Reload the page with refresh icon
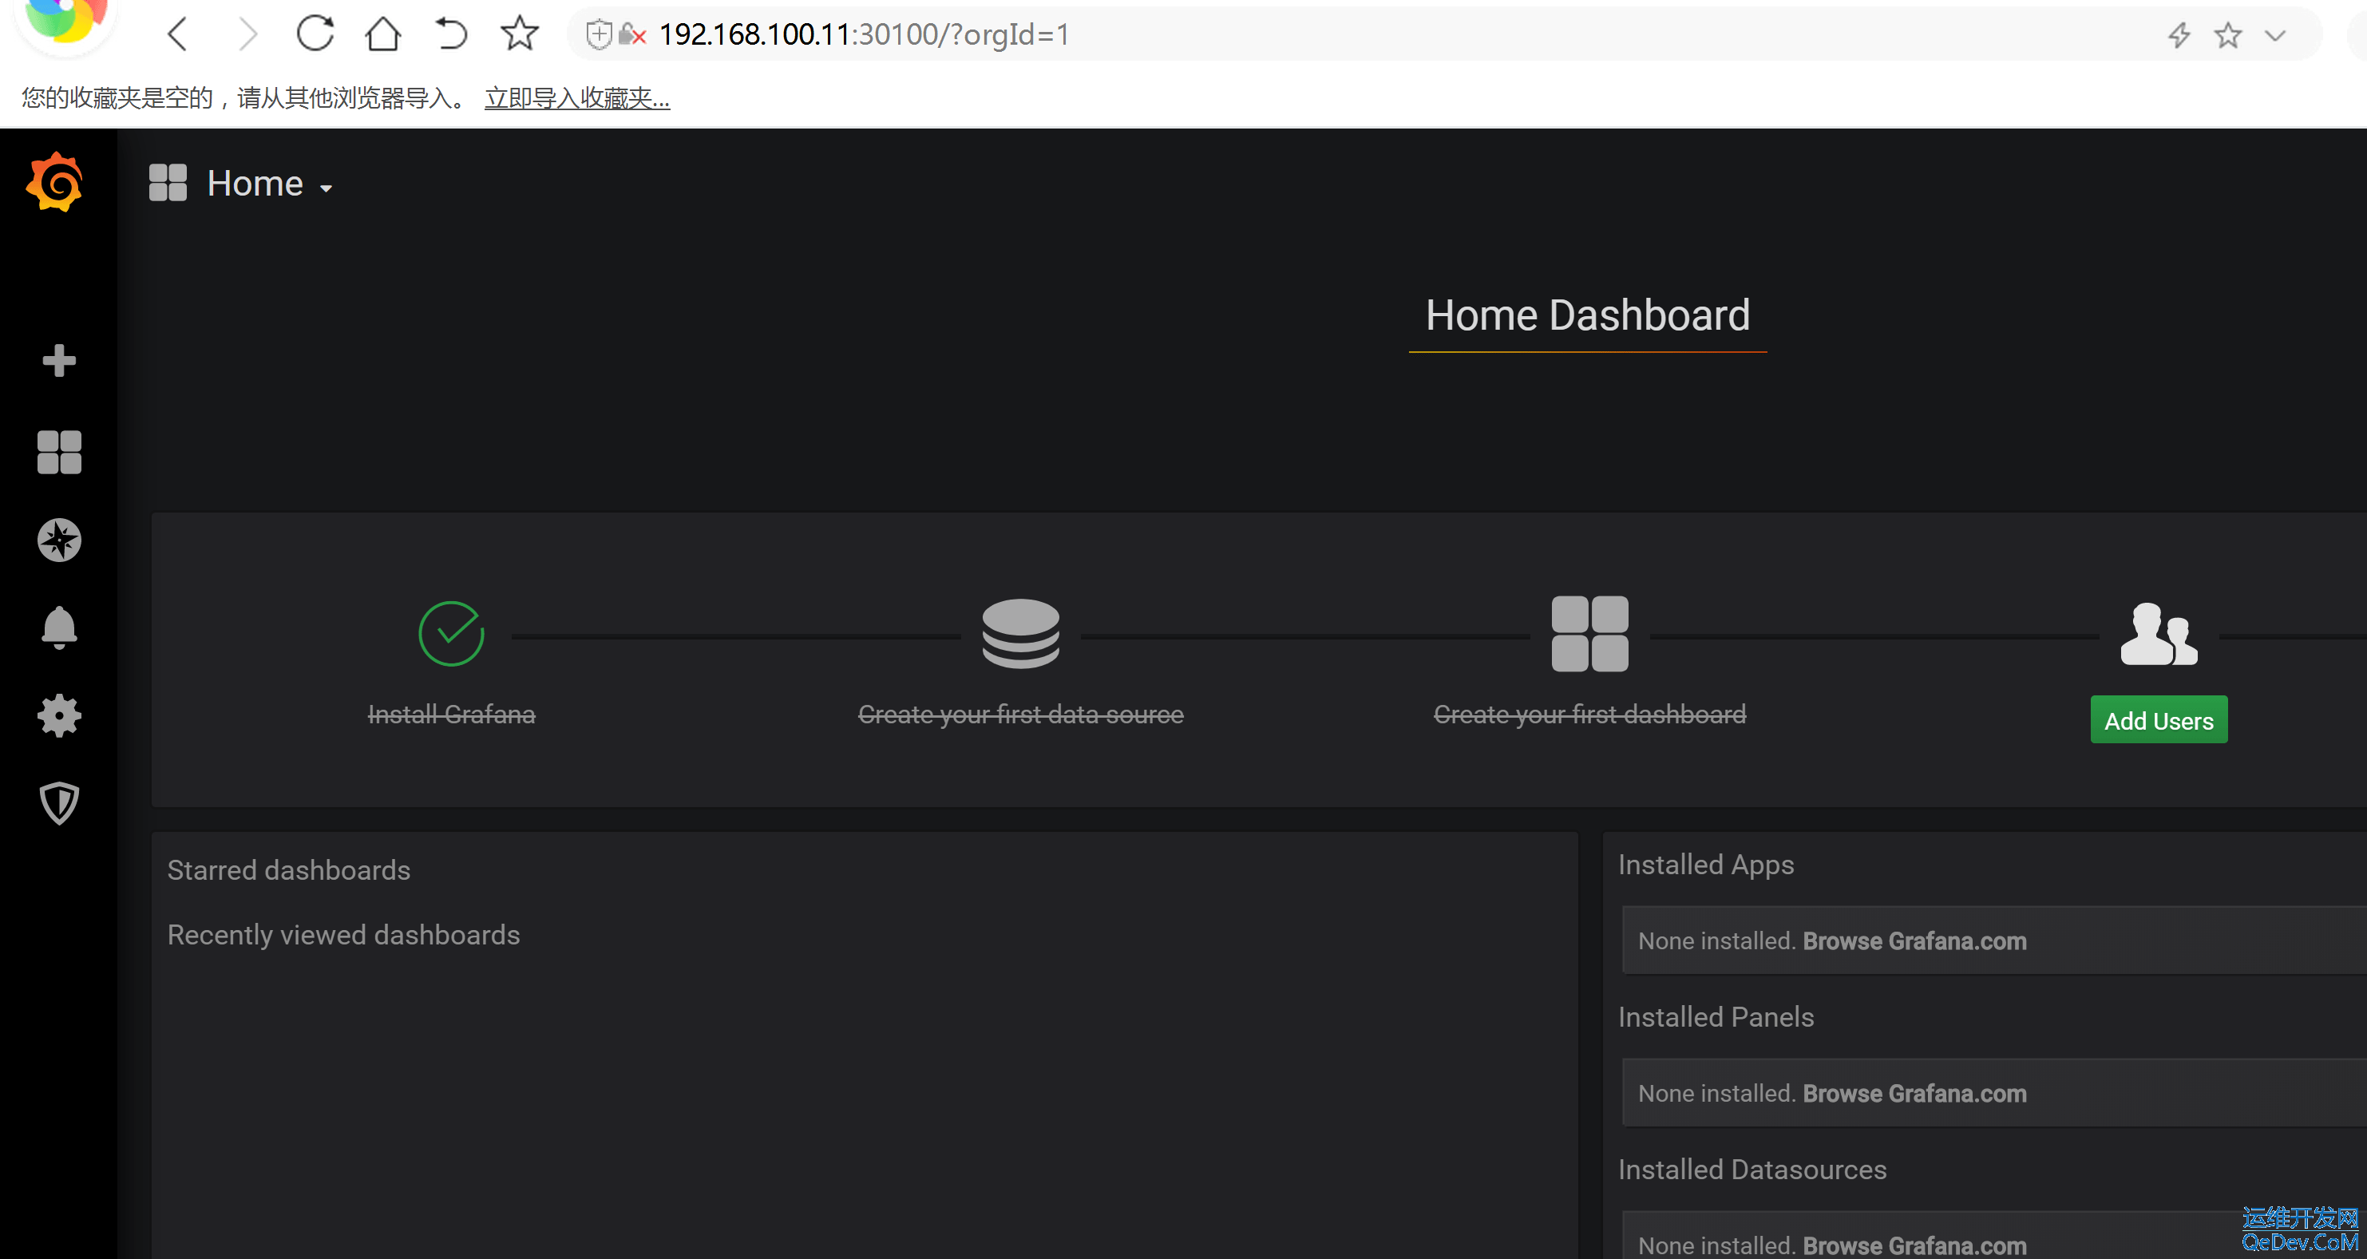 [315, 34]
